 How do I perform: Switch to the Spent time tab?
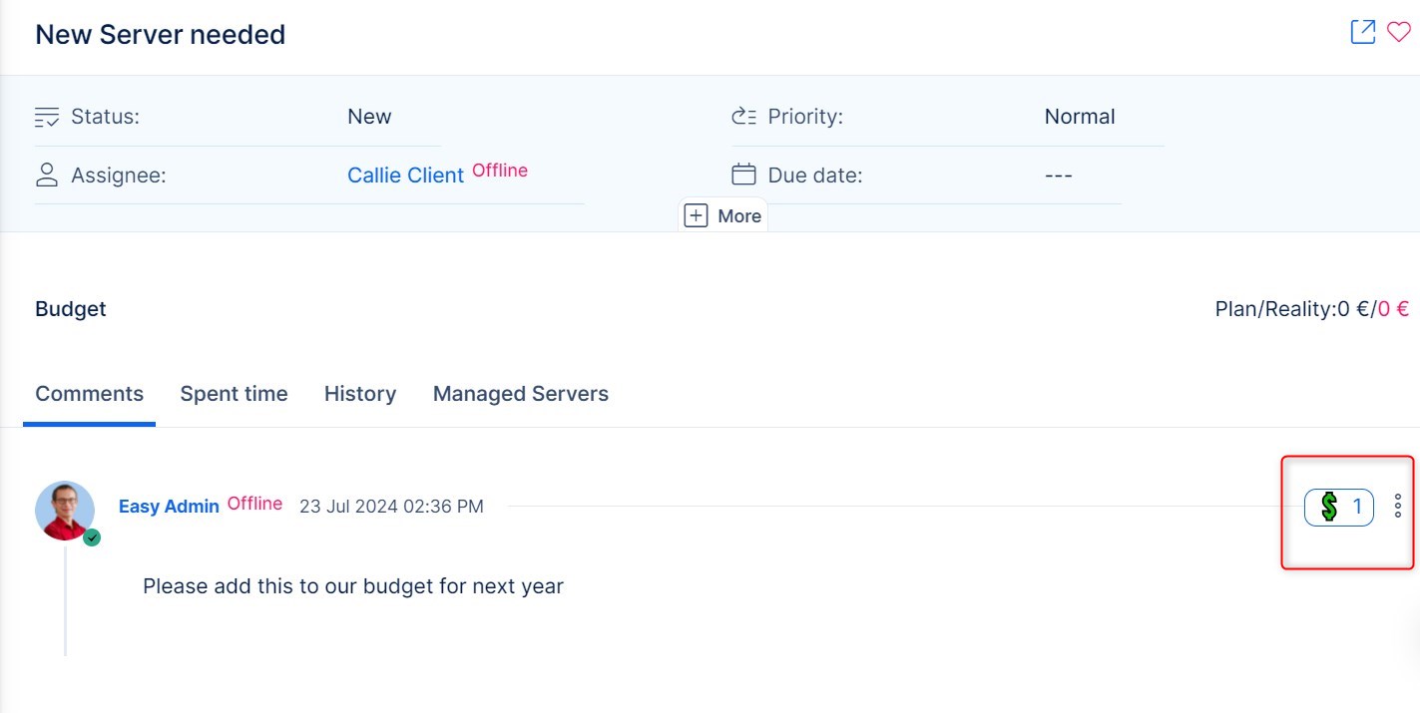234,394
